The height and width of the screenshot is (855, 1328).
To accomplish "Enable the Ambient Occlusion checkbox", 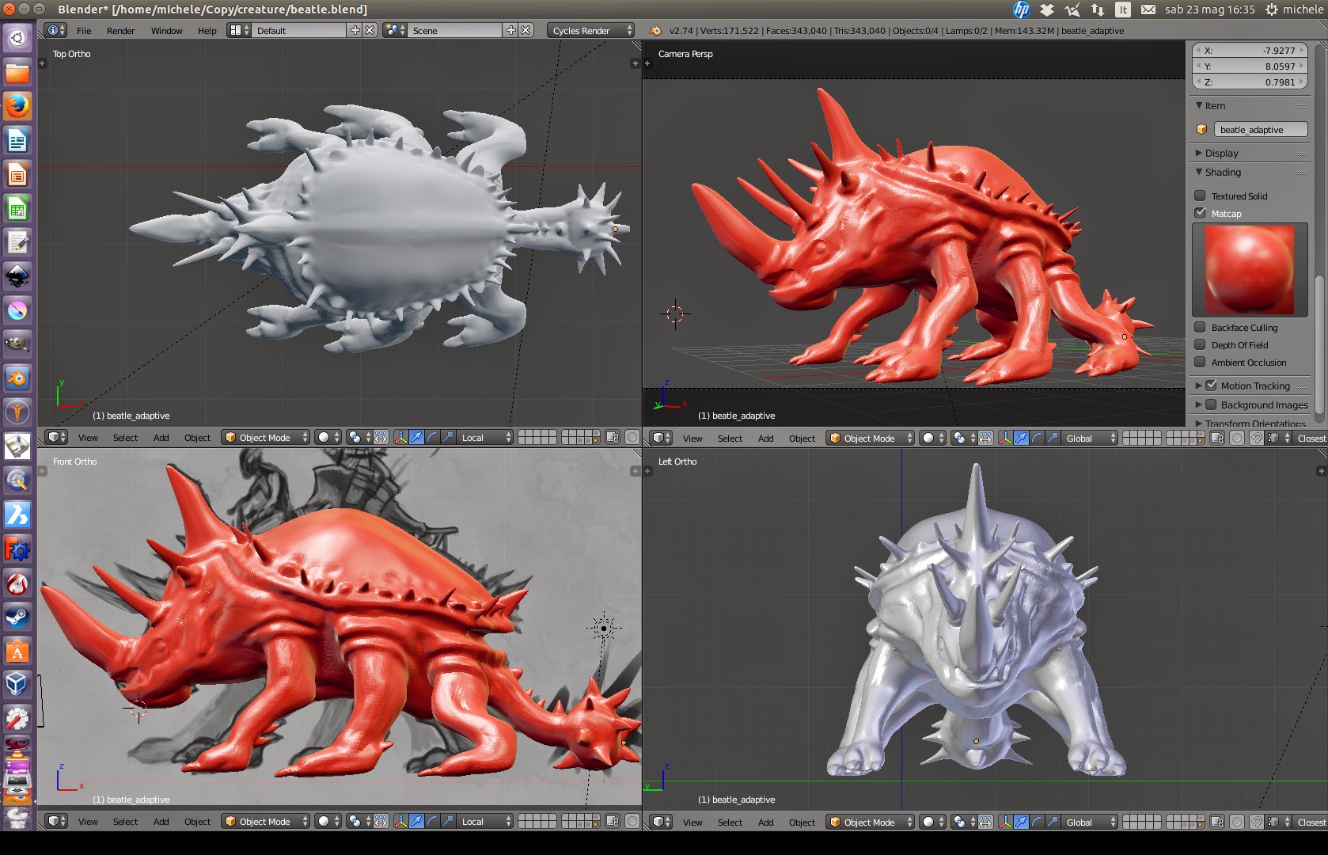I will point(1200,362).
